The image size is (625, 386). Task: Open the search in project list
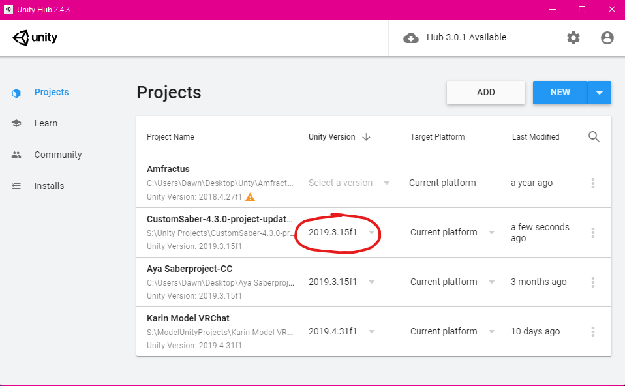[594, 137]
